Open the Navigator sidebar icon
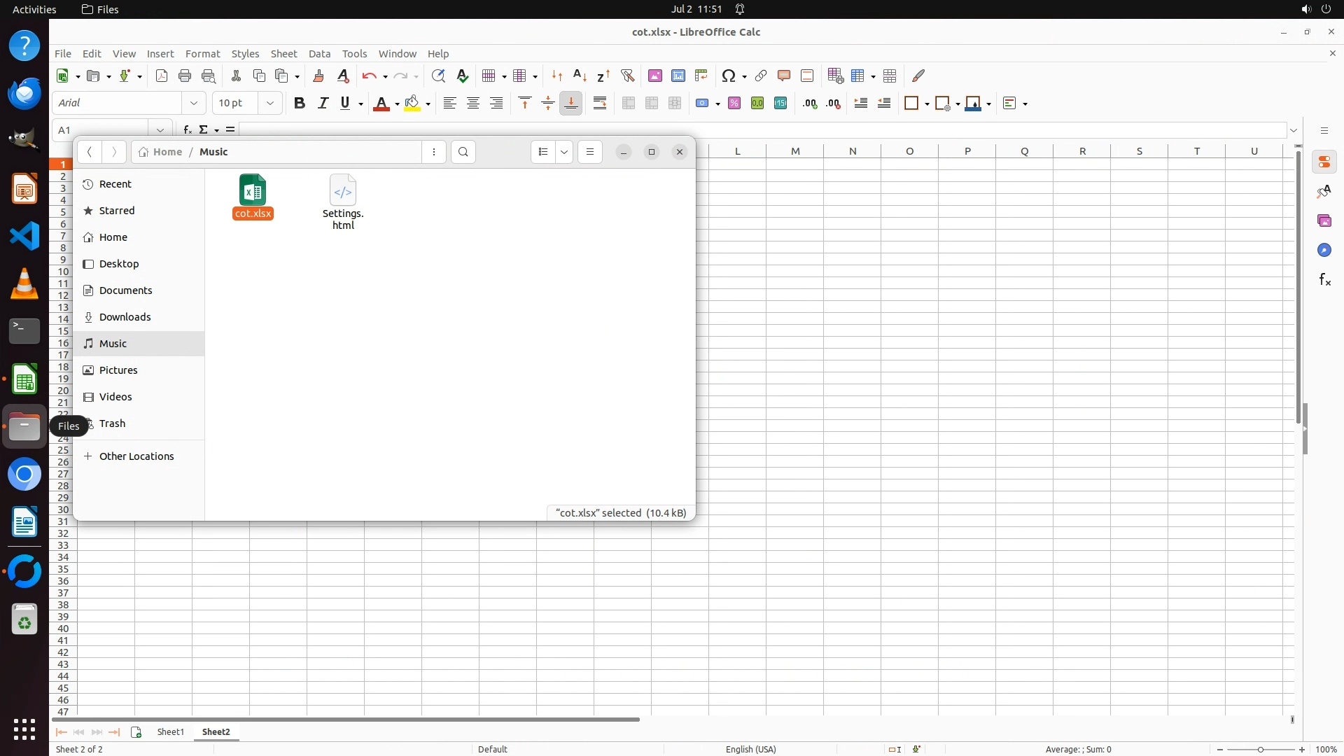The width and height of the screenshot is (1344, 756). point(1324,251)
